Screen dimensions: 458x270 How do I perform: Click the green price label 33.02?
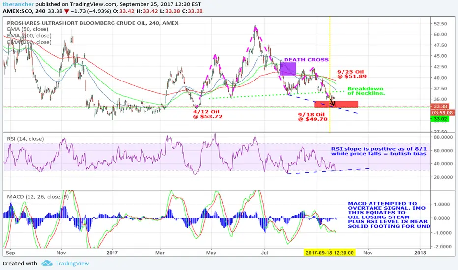[x=440, y=119]
